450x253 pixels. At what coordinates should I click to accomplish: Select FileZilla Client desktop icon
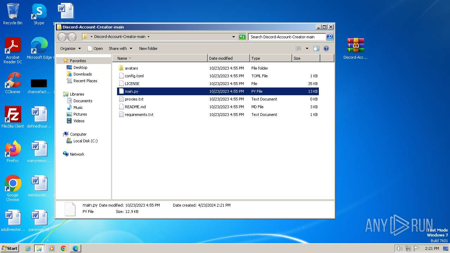13,117
